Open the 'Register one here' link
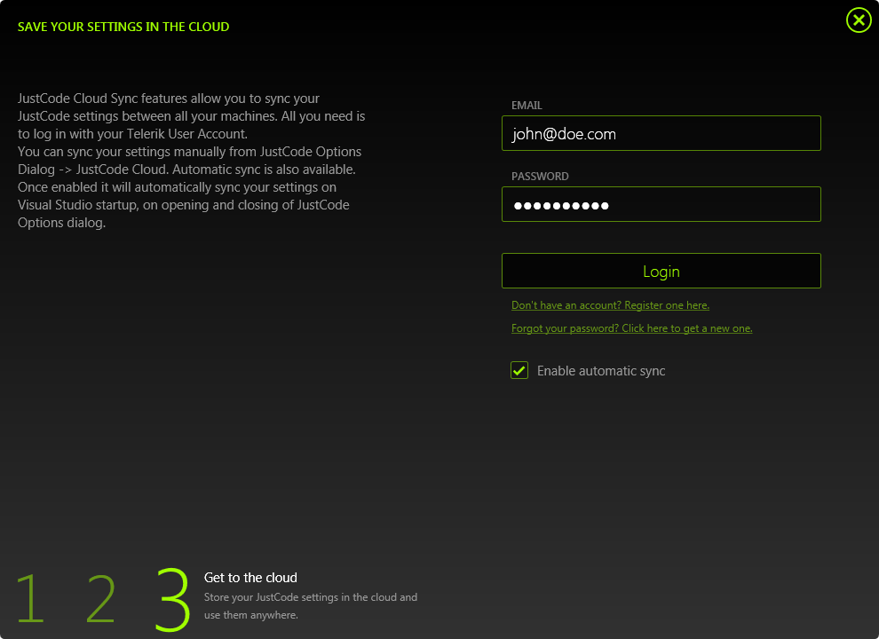Viewport: 879px width, 639px height. (610, 305)
